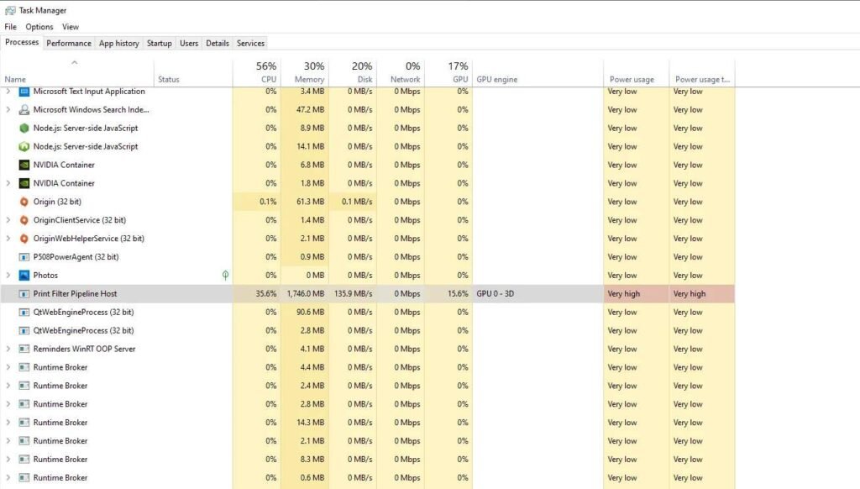Click the Microsoft Windows Search Indexer icon
The width and height of the screenshot is (860, 489).
coord(23,109)
